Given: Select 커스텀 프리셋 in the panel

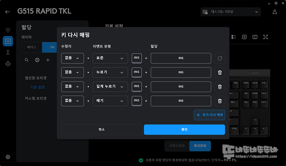Looking at the screenshot, I should [36, 98].
